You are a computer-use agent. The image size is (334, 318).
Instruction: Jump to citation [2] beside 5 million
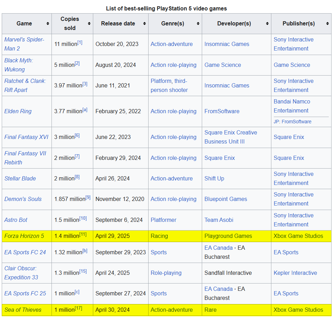pyautogui.click(x=77, y=63)
